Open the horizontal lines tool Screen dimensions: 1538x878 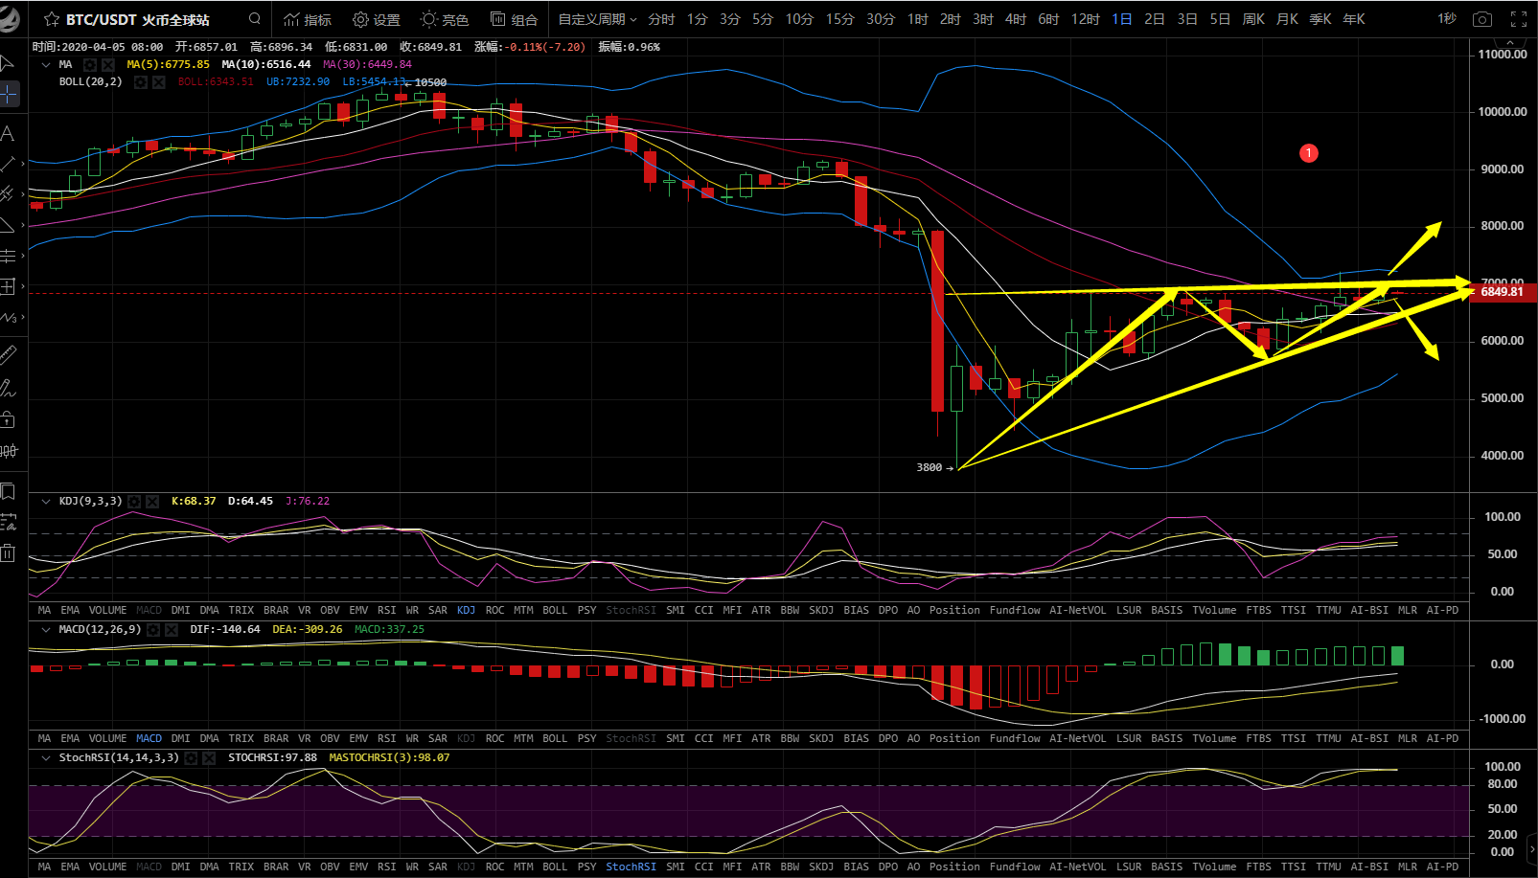[8, 256]
